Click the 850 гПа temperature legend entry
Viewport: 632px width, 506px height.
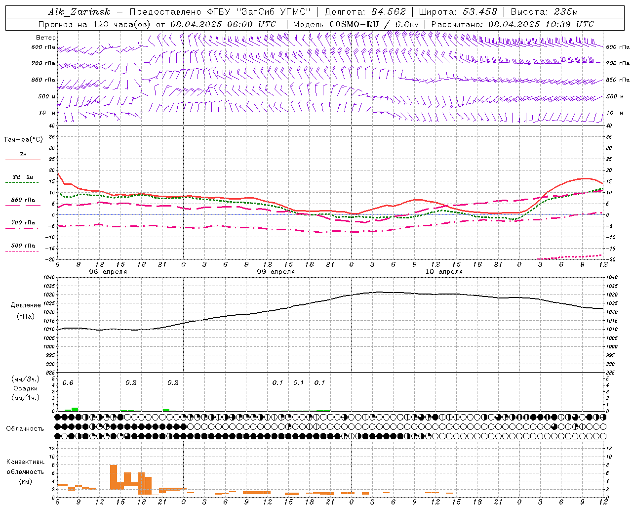(23, 200)
